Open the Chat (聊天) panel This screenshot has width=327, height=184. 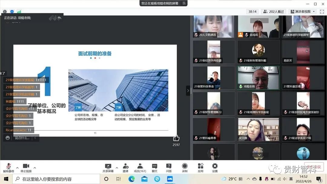click(x=154, y=166)
